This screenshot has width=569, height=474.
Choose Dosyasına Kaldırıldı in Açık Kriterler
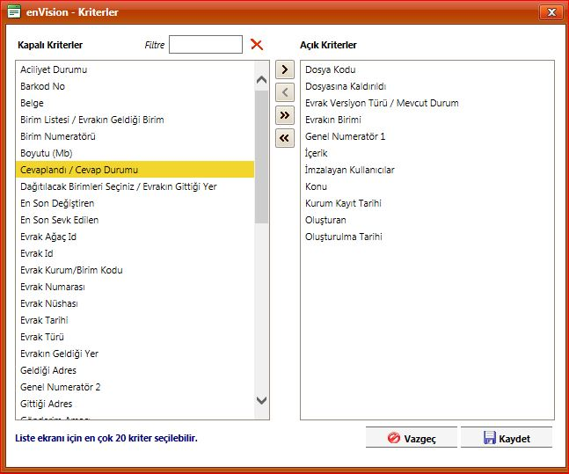427,86
